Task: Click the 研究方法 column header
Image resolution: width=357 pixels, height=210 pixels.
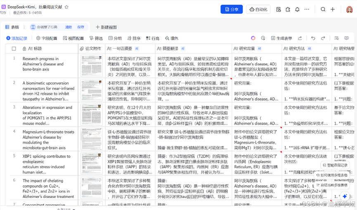Action: click(x=307, y=48)
